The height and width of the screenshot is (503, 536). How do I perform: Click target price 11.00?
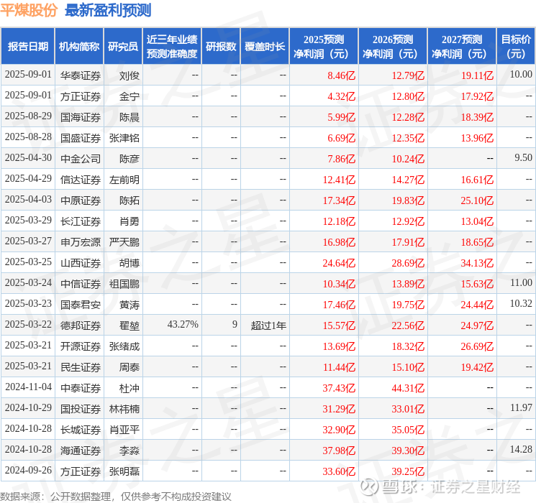pos(521,282)
